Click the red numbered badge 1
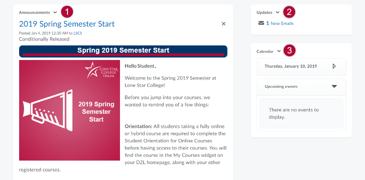365x180 pixels. point(67,12)
